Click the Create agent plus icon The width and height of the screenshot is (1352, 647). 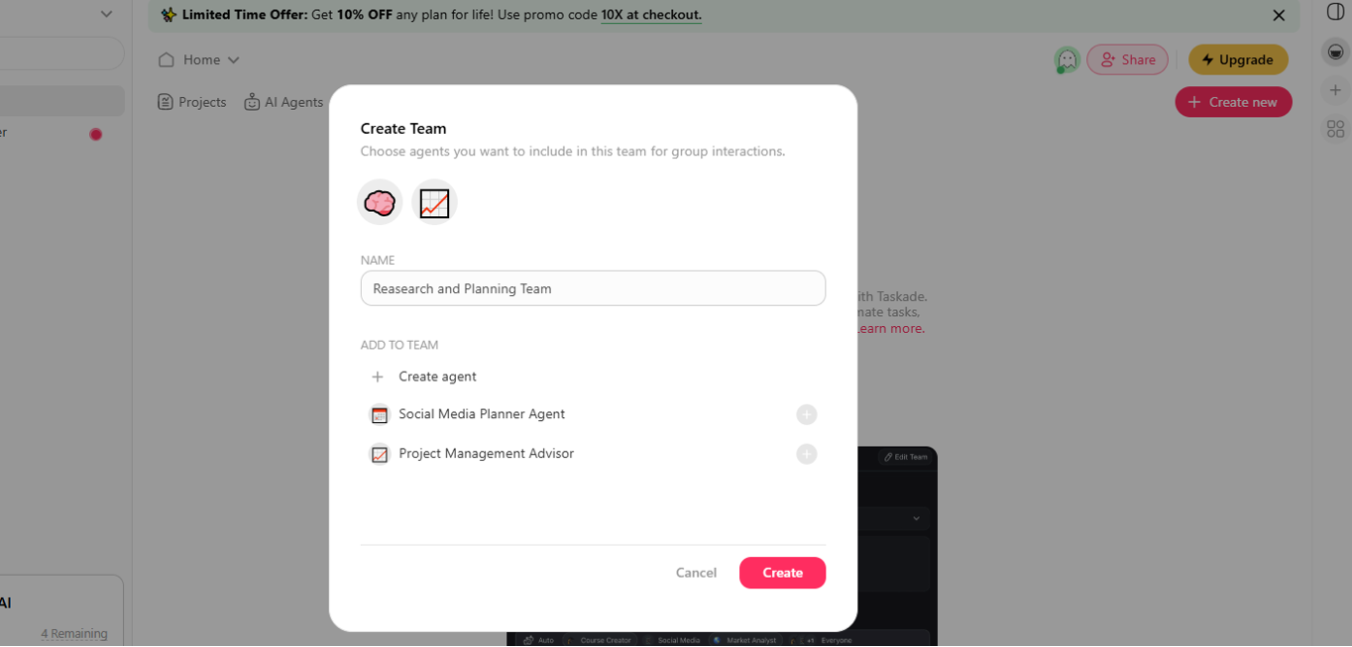click(378, 377)
